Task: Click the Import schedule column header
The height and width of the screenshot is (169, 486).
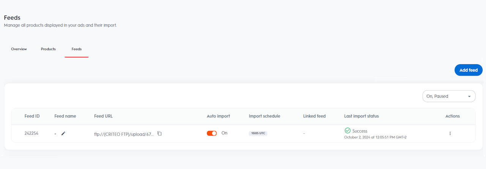Action: coord(264,116)
